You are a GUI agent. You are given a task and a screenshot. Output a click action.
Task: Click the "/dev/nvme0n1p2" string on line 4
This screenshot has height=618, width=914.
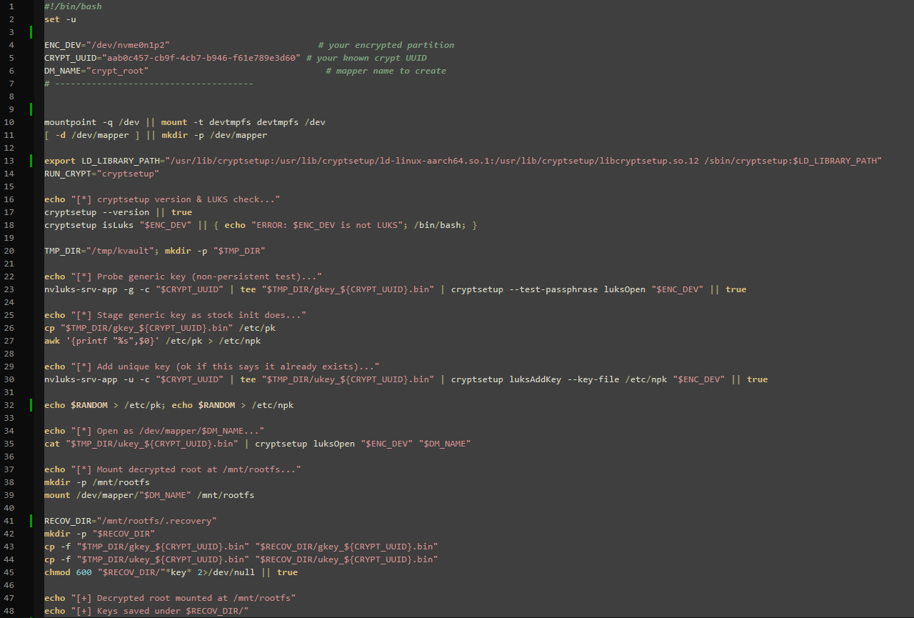[x=128, y=45]
